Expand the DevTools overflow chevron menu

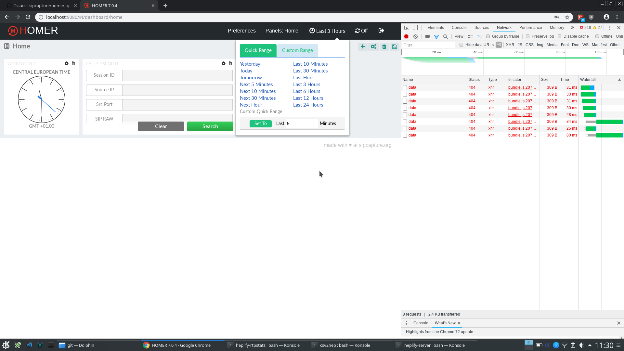pos(572,28)
